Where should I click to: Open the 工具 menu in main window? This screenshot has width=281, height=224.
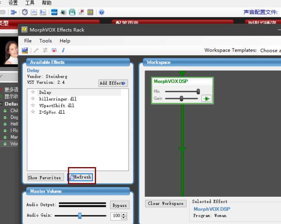pos(30,3)
